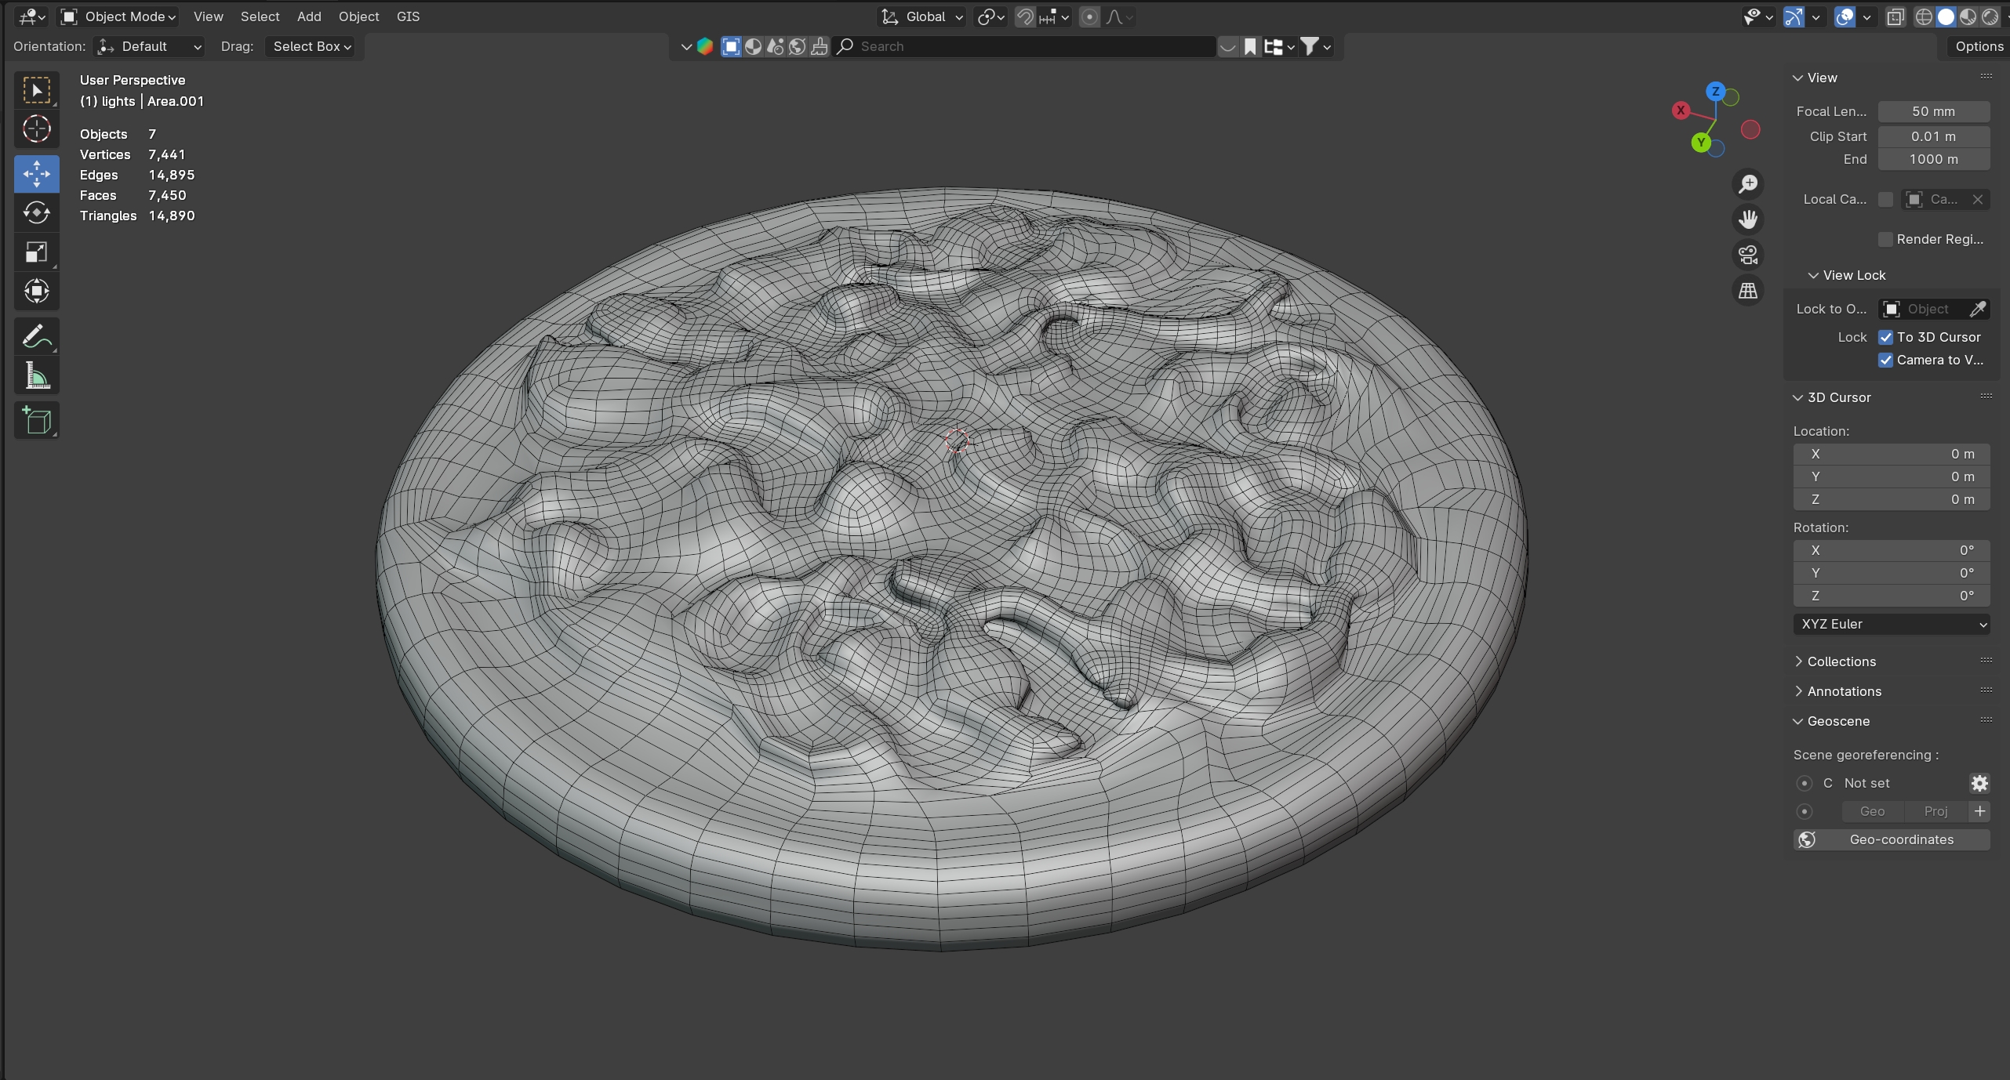Uncheck Lock To 3D Cursor
The height and width of the screenshot is (1080, 2010).
click(1886, 337)
